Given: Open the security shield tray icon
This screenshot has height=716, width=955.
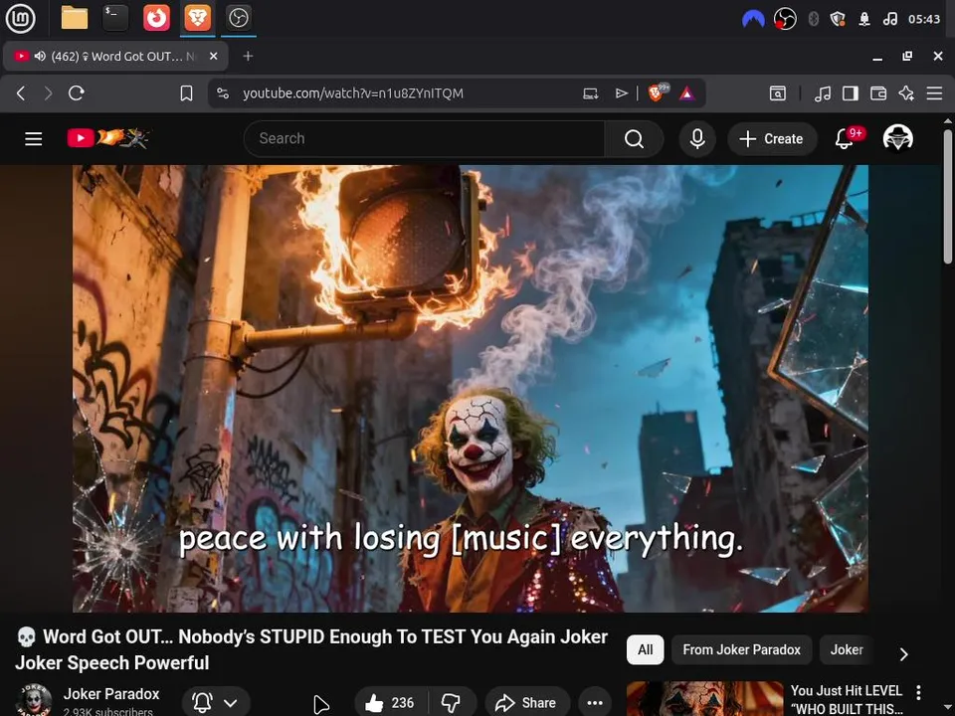Looking at the screenshot, I should tap(838, 19).
